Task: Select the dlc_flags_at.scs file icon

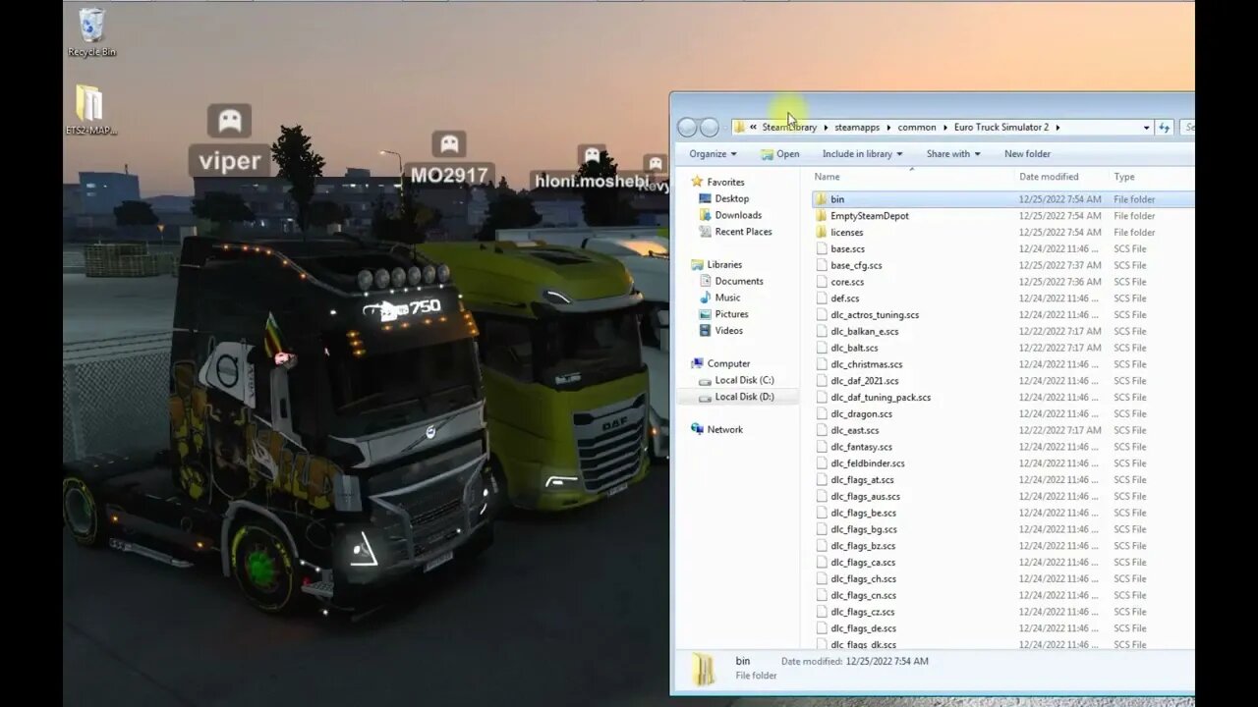Action: tap(821, 480)
